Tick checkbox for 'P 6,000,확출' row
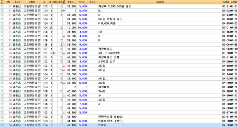 coord(2,24)
